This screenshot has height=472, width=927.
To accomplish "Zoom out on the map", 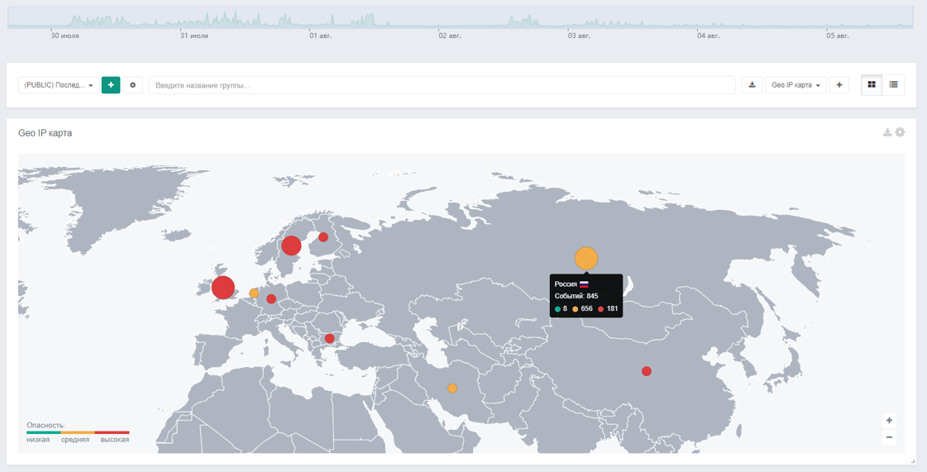I will [x=889, y=437].
